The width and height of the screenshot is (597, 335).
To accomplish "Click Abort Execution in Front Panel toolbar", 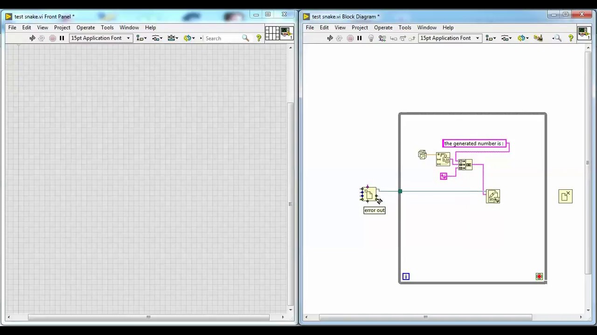I will click(x=52, y=38).
